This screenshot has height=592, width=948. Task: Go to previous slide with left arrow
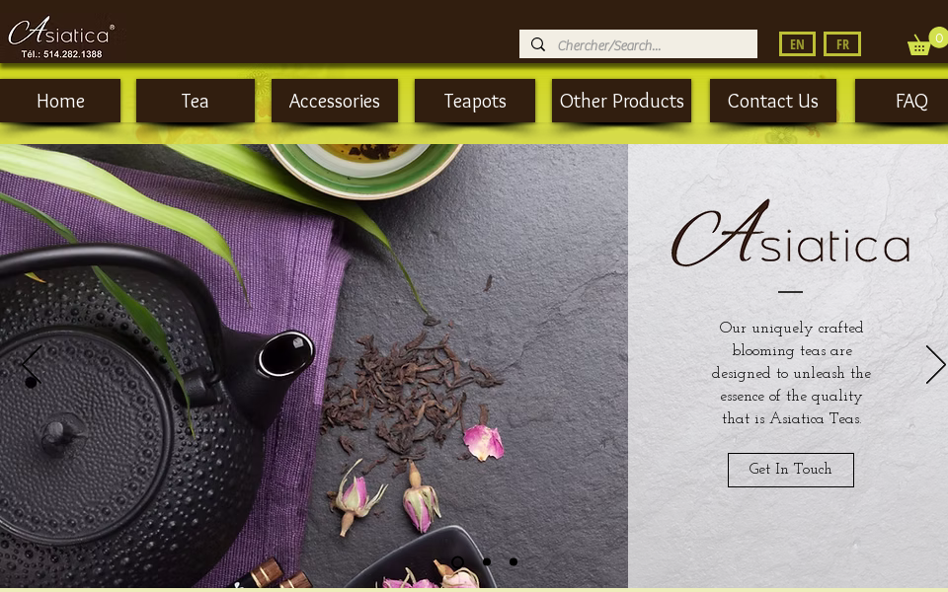(x=31, y=364)
